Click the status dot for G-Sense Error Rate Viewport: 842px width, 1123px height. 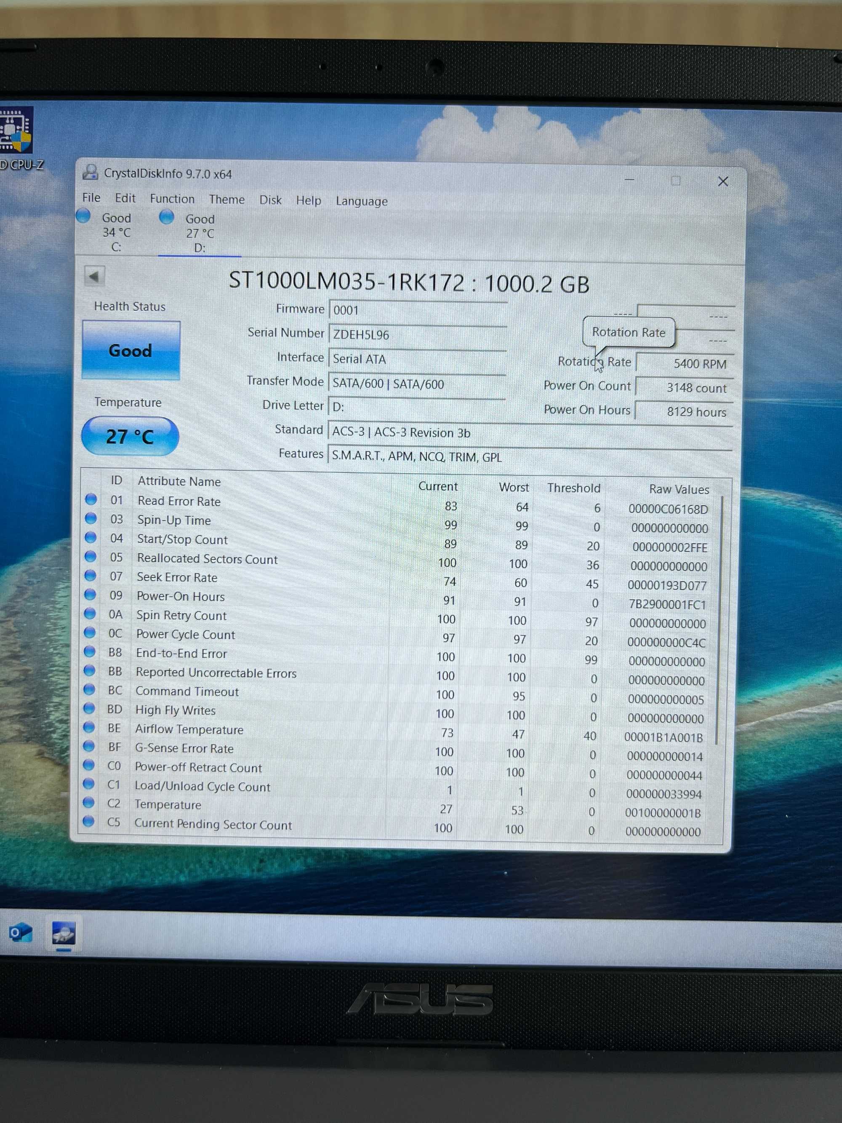point(89,746)
